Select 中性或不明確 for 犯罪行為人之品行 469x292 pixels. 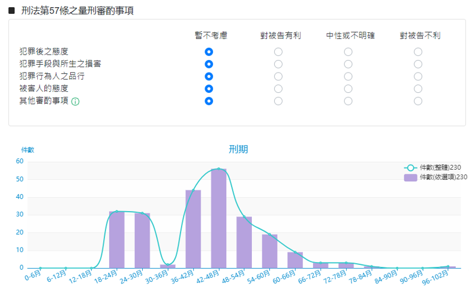click(348, 76)
